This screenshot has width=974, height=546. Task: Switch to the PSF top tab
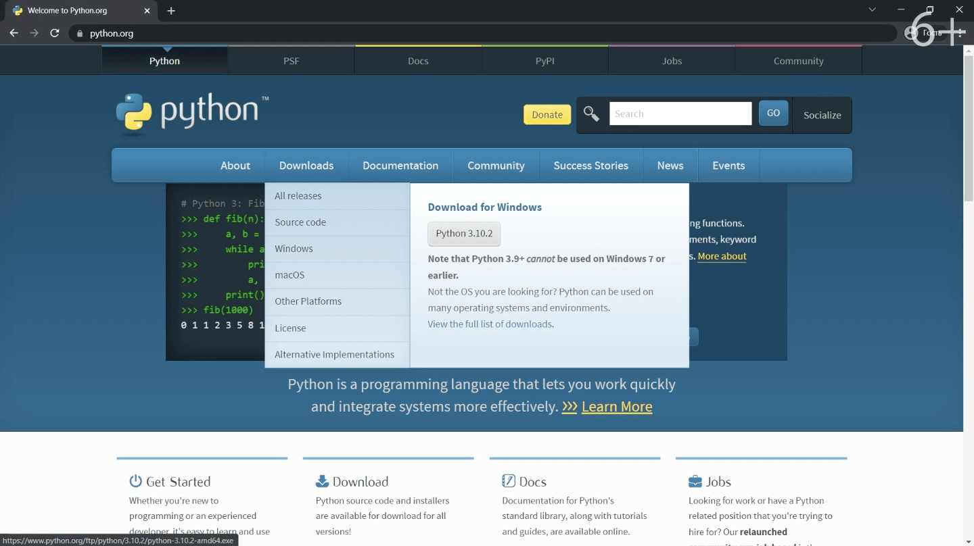coord(291,61)
